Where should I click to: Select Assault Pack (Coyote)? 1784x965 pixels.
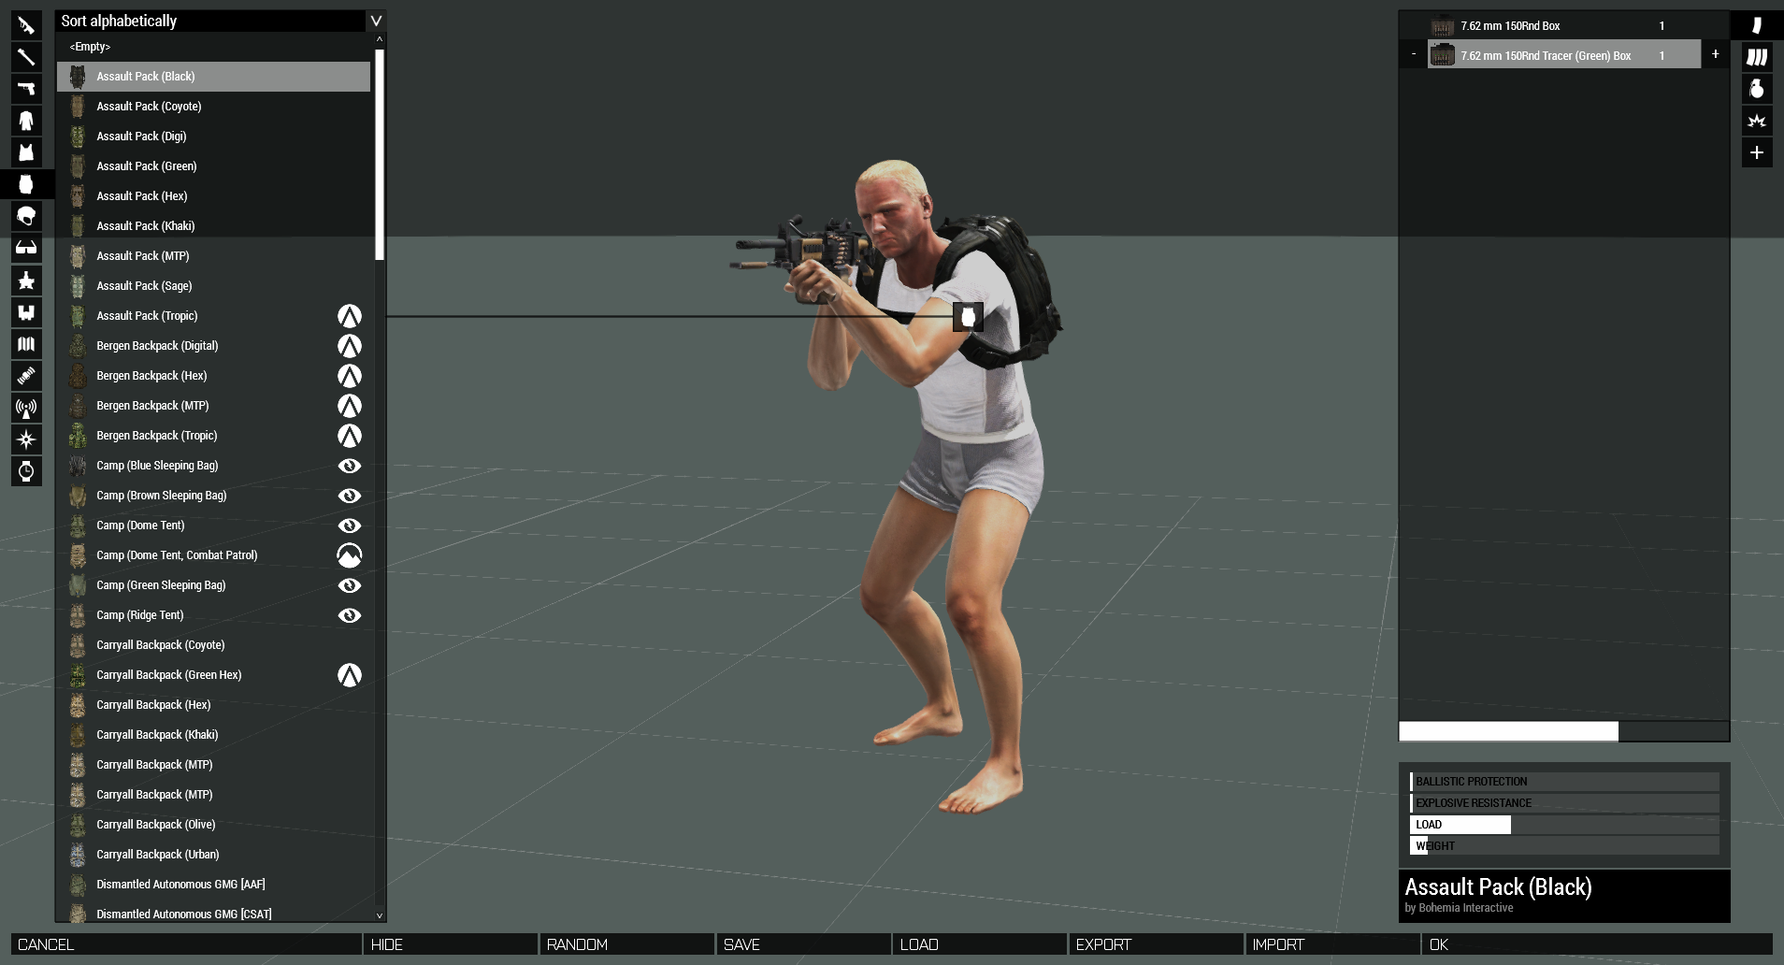click(x=213, y=107)
